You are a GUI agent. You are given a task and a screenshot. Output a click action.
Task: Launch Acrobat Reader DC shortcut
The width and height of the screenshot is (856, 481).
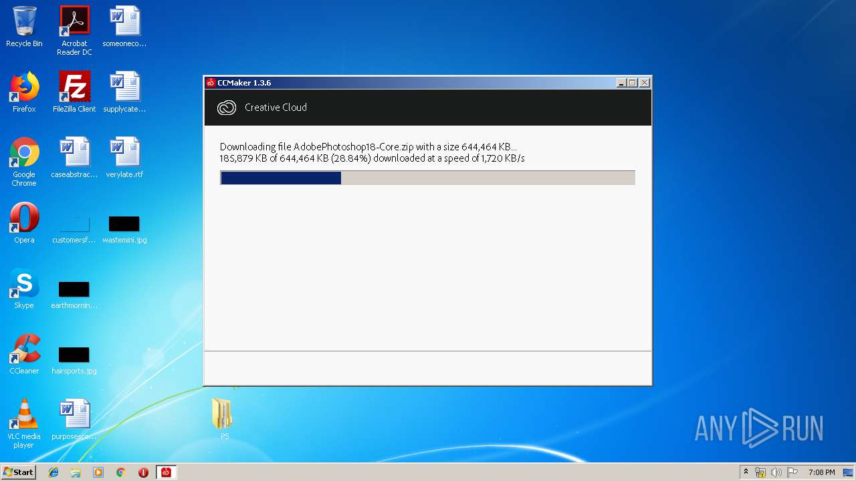pos(74,31)
